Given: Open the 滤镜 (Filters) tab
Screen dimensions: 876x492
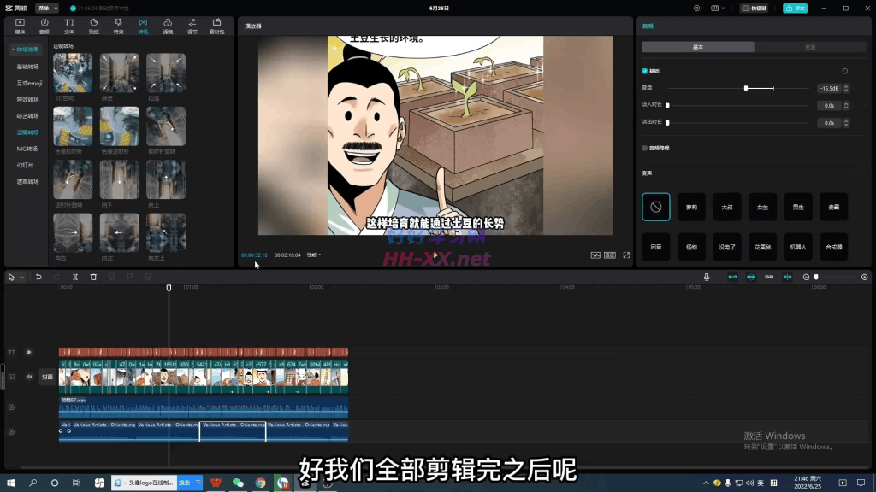Looking at the screenshot, I should coord(168,26).
